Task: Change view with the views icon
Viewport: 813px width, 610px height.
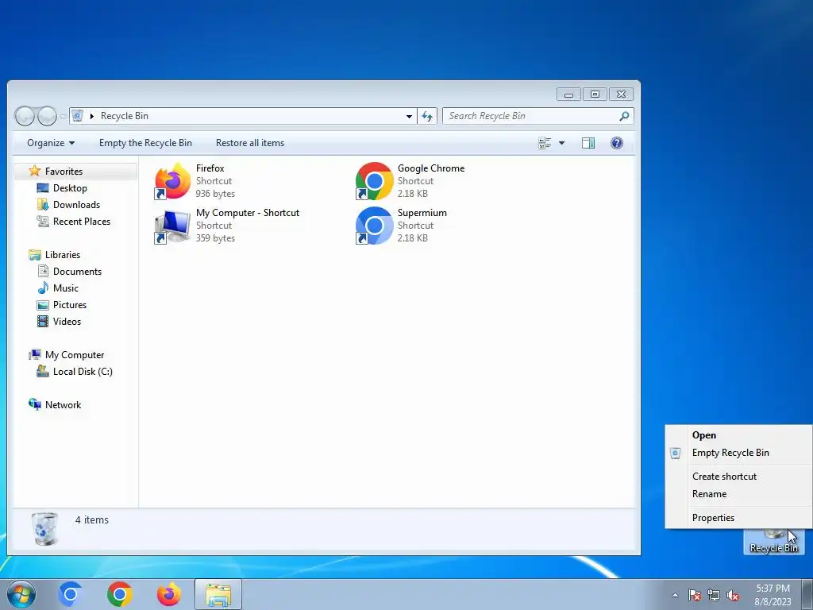Action: click(545, 143)
